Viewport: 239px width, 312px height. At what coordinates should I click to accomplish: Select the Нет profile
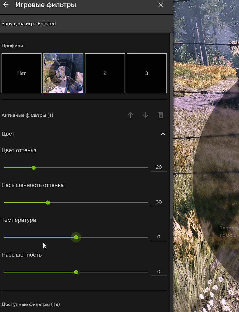(22, 73)
